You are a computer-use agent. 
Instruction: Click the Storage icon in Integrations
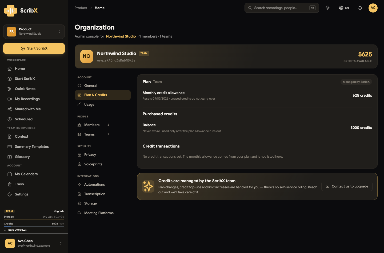pos(79,203)
